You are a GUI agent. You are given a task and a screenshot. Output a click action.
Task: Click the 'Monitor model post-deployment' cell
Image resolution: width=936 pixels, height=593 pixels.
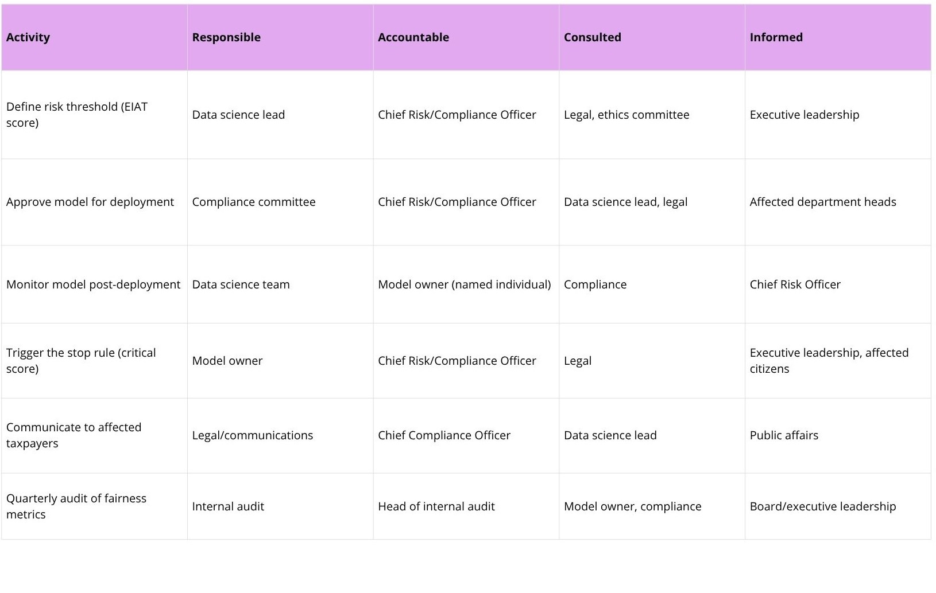pyautogui.click(x=94, y=284)
